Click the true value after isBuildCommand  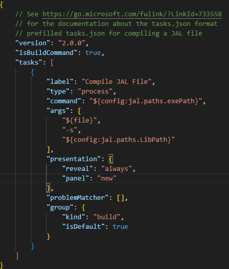93,53
